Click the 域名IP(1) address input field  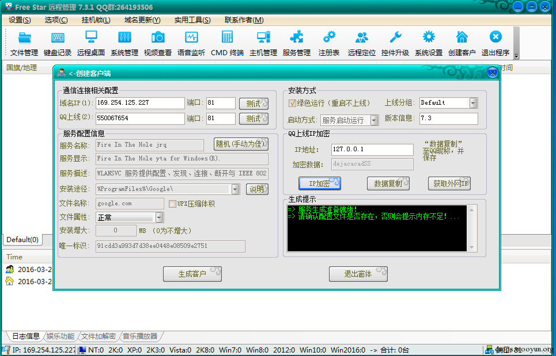(140, 103)
